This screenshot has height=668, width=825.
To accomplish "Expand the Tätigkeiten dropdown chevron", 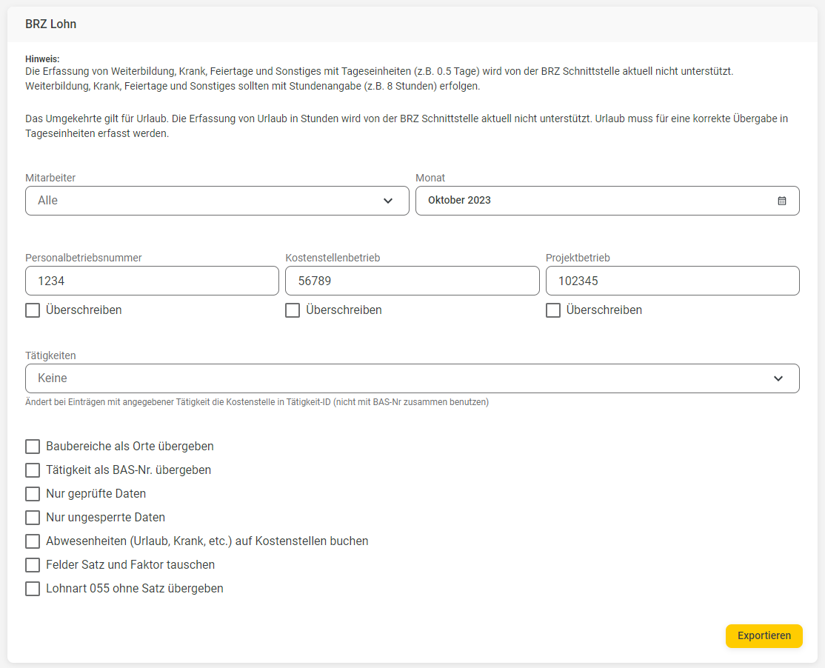I will tap(778, 378).
